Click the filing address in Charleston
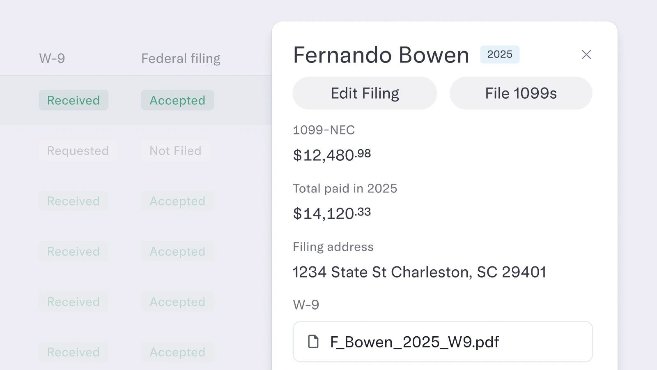657x370 pixels. [419, 272]
